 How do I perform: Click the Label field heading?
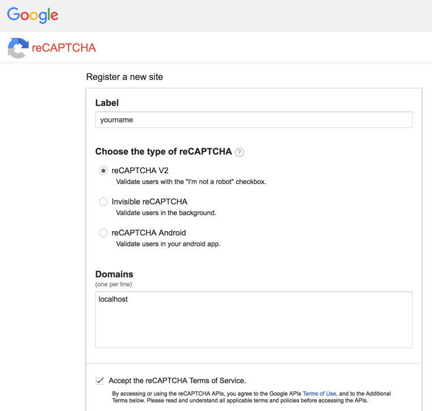107,103
